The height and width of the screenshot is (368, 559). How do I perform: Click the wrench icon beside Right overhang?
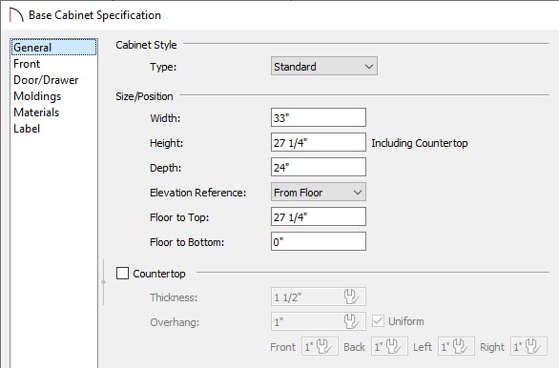click(x=533, y=346)
